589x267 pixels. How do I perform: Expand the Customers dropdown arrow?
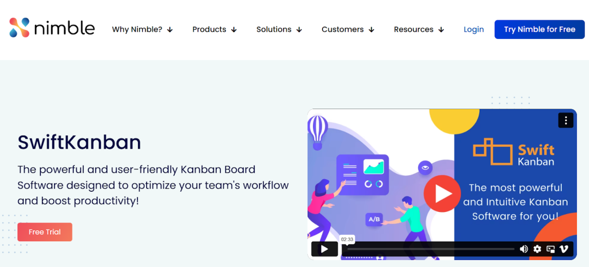[371, 30]
